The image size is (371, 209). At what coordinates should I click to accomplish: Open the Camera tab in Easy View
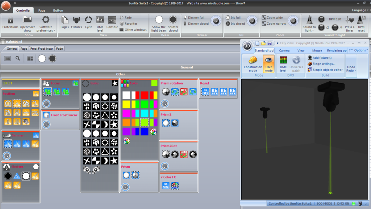[x=284, y=50]
